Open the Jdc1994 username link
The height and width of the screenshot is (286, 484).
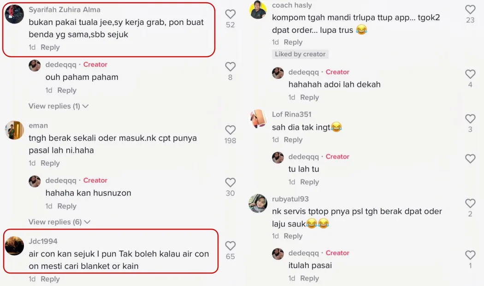point(43,241)
